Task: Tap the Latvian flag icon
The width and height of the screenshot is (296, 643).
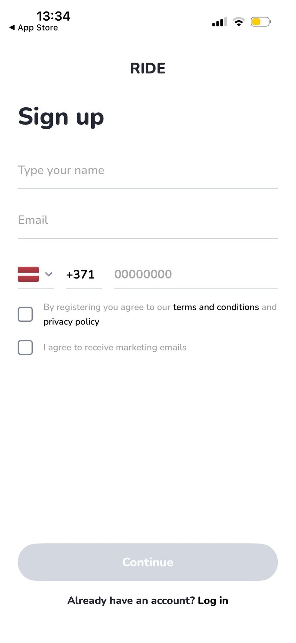Action: [28, 274]
